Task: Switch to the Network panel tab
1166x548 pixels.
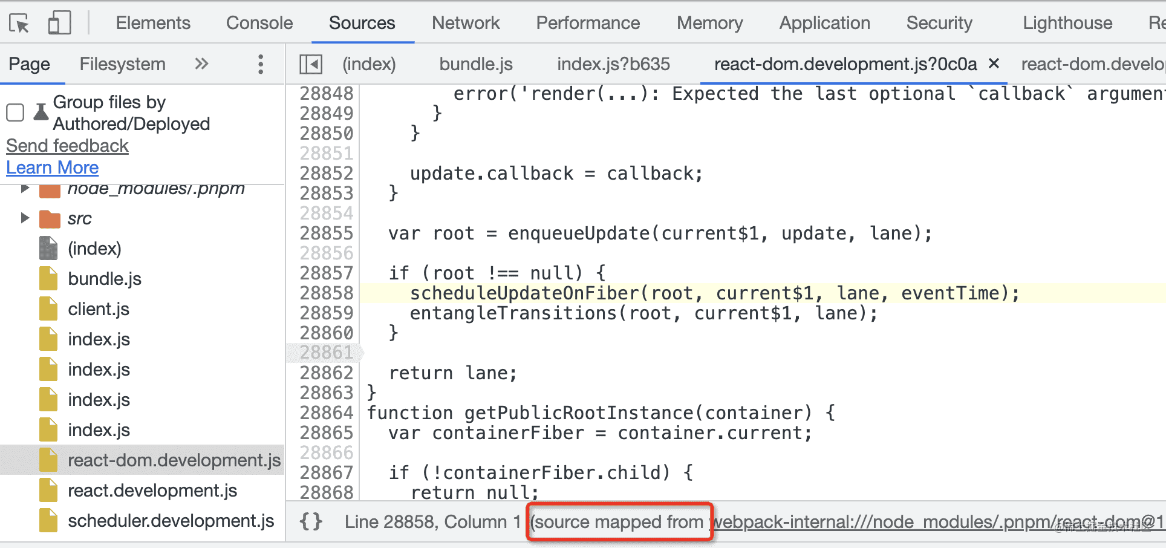Action: [466, 23]
